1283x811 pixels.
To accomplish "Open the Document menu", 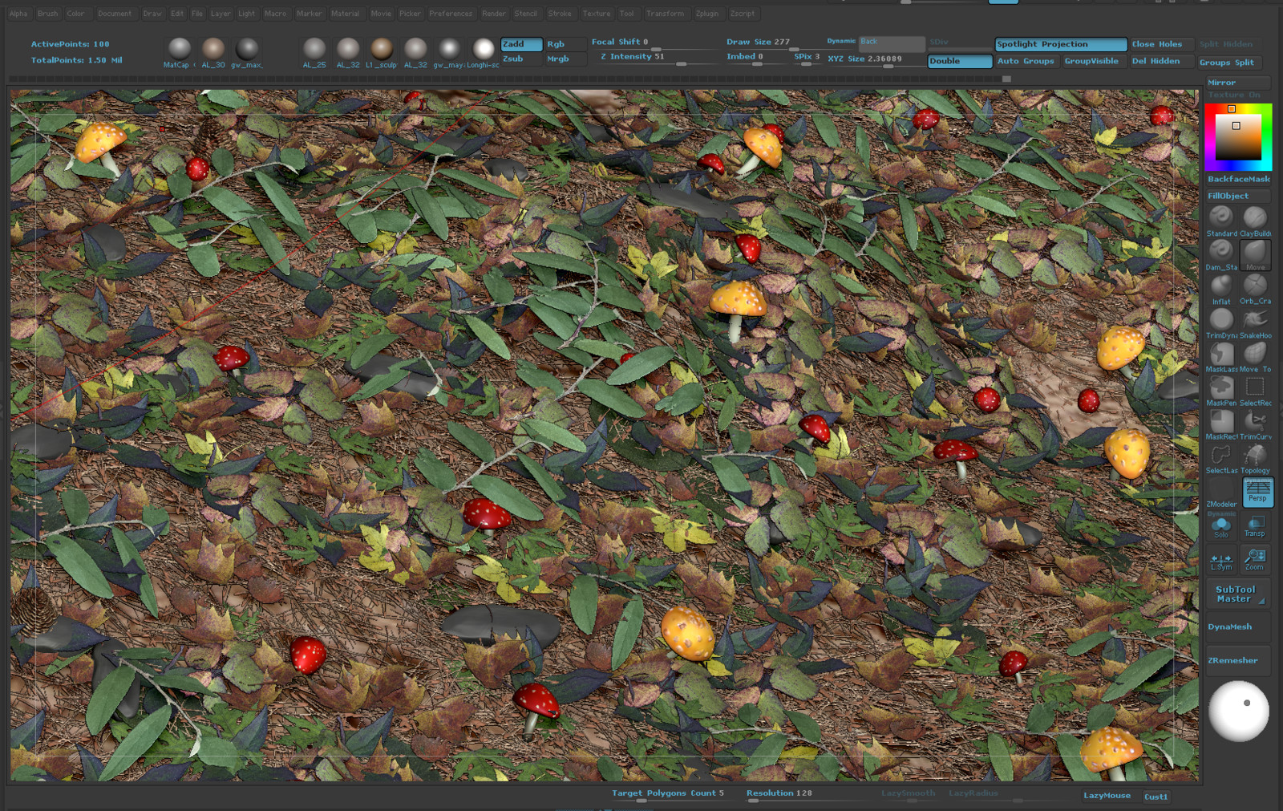I will 115,14.
